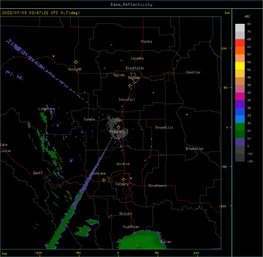Image resolution: width=263 pixels, height=257 pixels.
Task: Click the Cochrane label
Action: click(98, 173)
